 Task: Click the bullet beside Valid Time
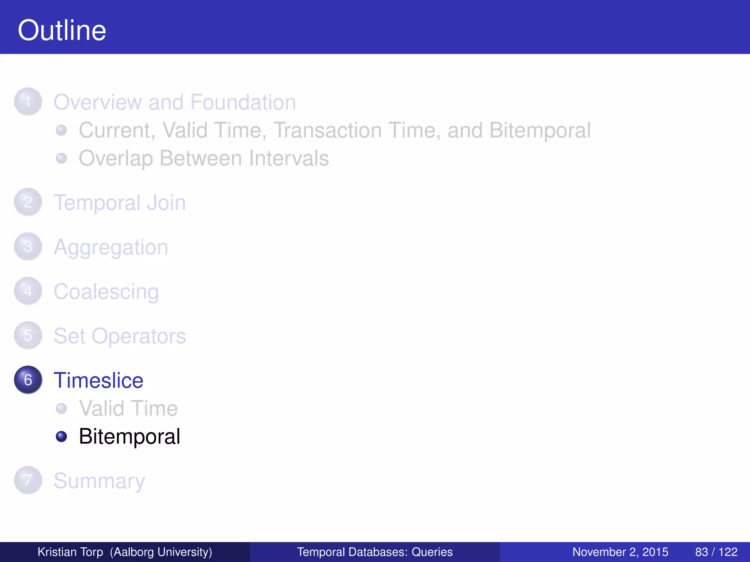[x=62, y=408]
